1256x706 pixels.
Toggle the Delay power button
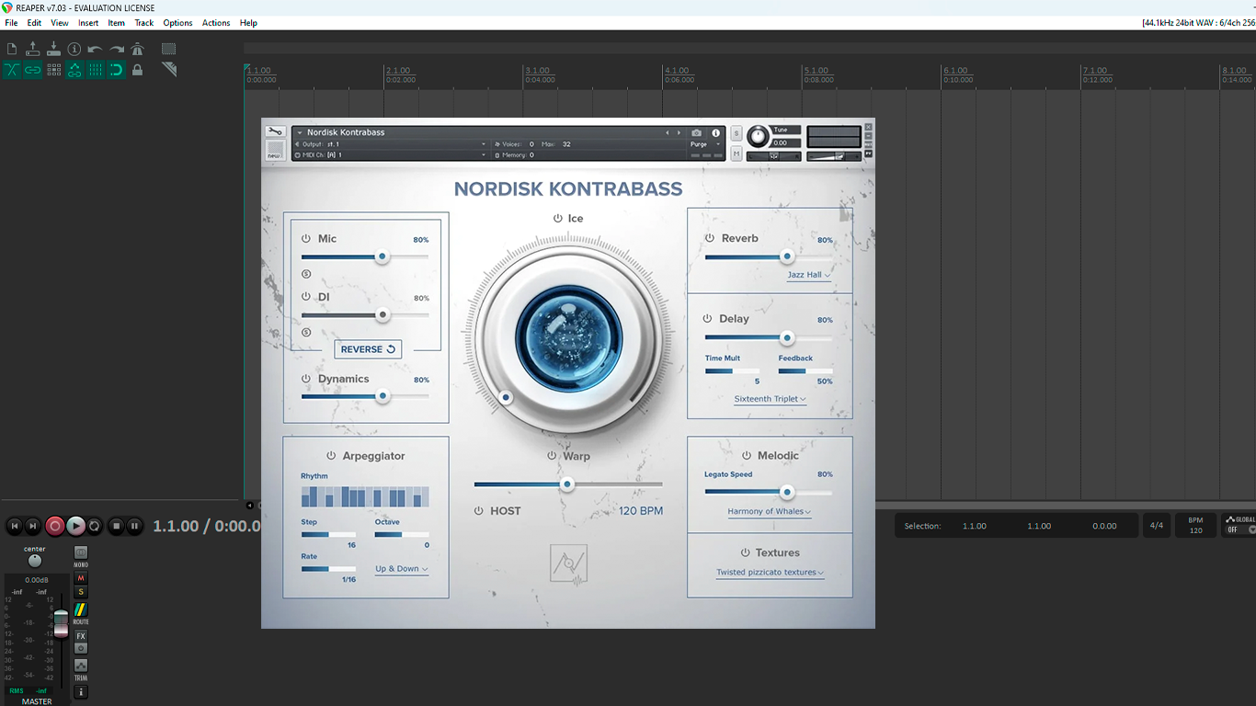[x=707, y=319]
